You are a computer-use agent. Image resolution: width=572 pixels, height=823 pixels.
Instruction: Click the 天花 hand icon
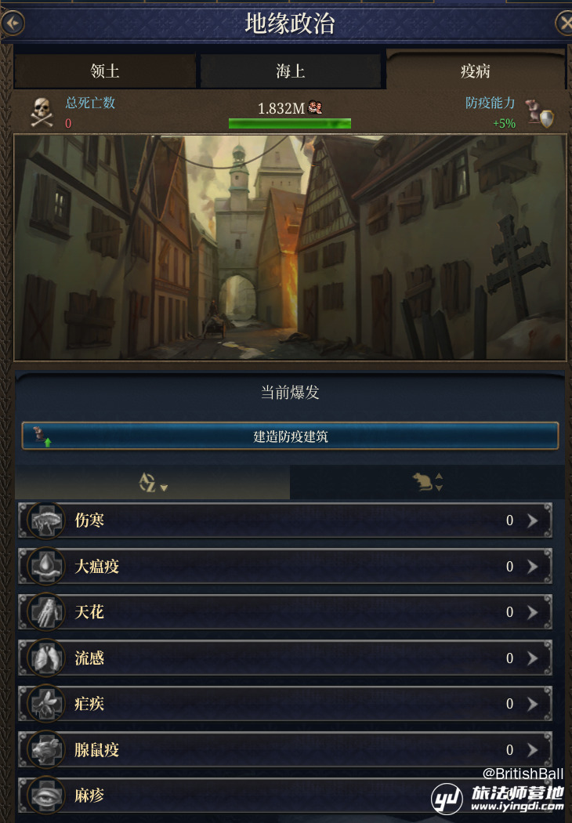46,612
